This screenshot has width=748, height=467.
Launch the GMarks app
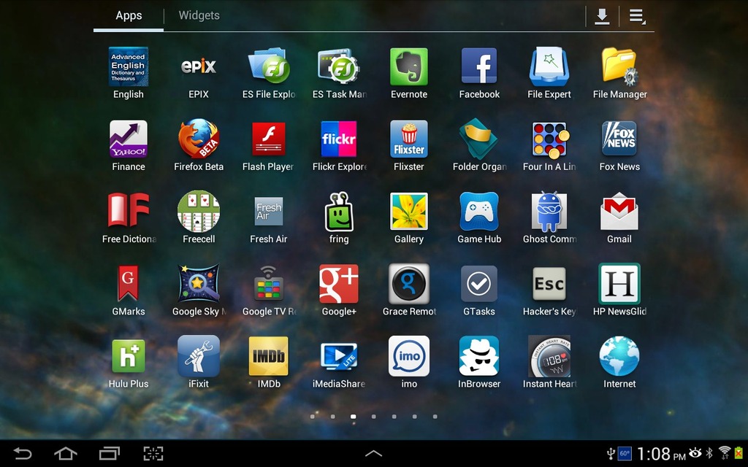pos(129,284)
